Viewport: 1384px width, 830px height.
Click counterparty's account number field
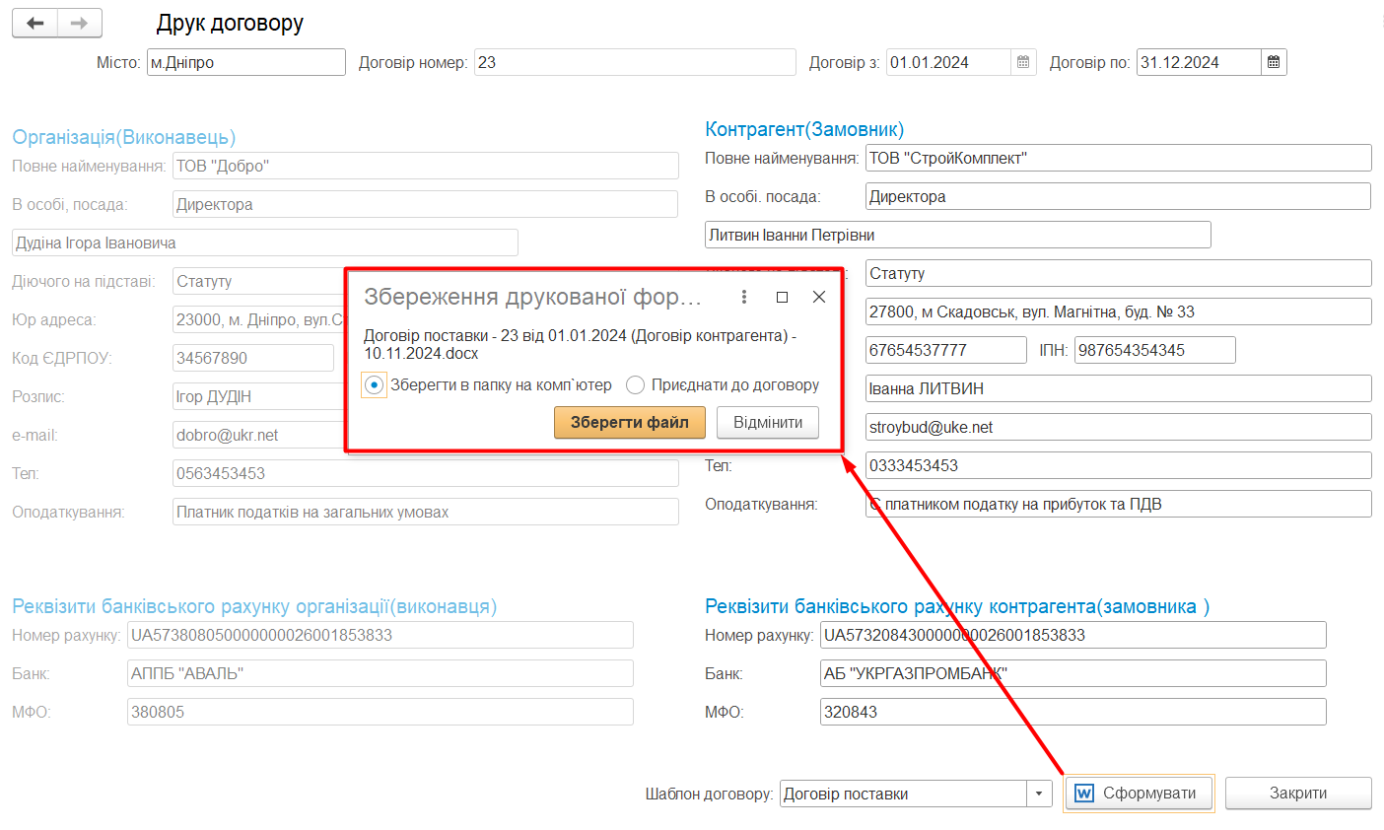click(x=1073, y=635)
